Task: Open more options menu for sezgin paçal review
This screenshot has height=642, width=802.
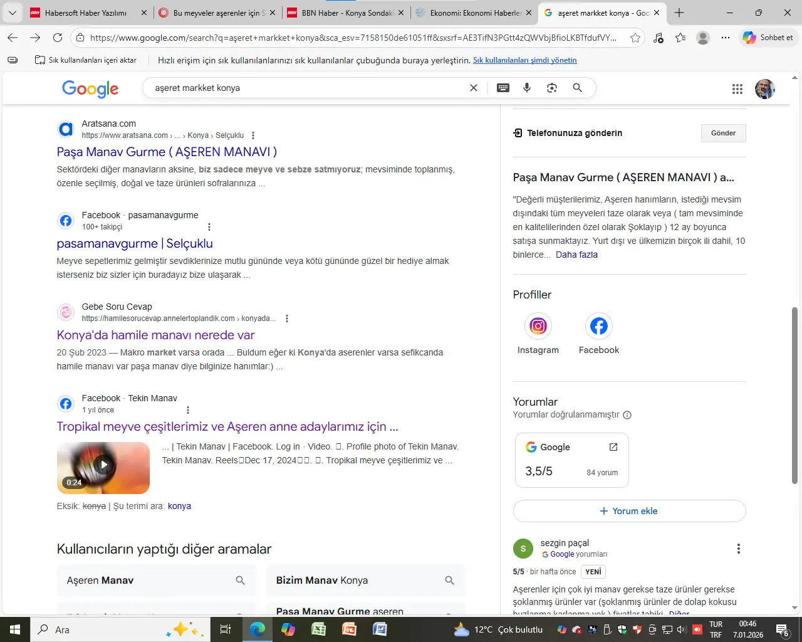Action: pos(738,549)
